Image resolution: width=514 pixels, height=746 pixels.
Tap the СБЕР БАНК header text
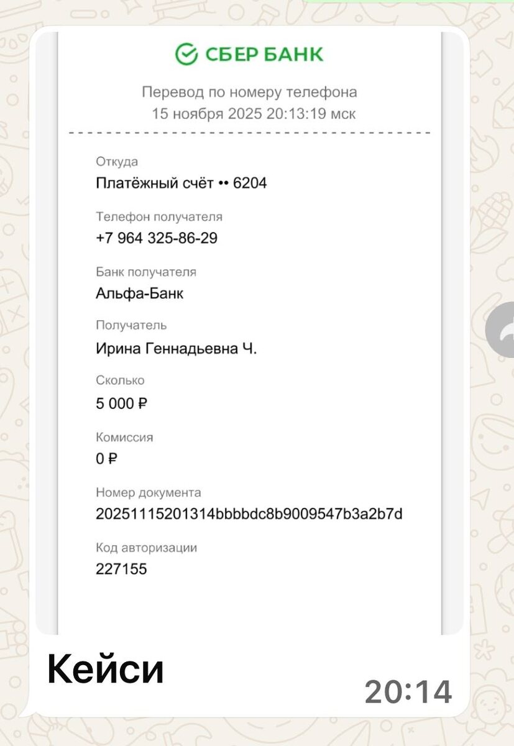click(264, 54)
